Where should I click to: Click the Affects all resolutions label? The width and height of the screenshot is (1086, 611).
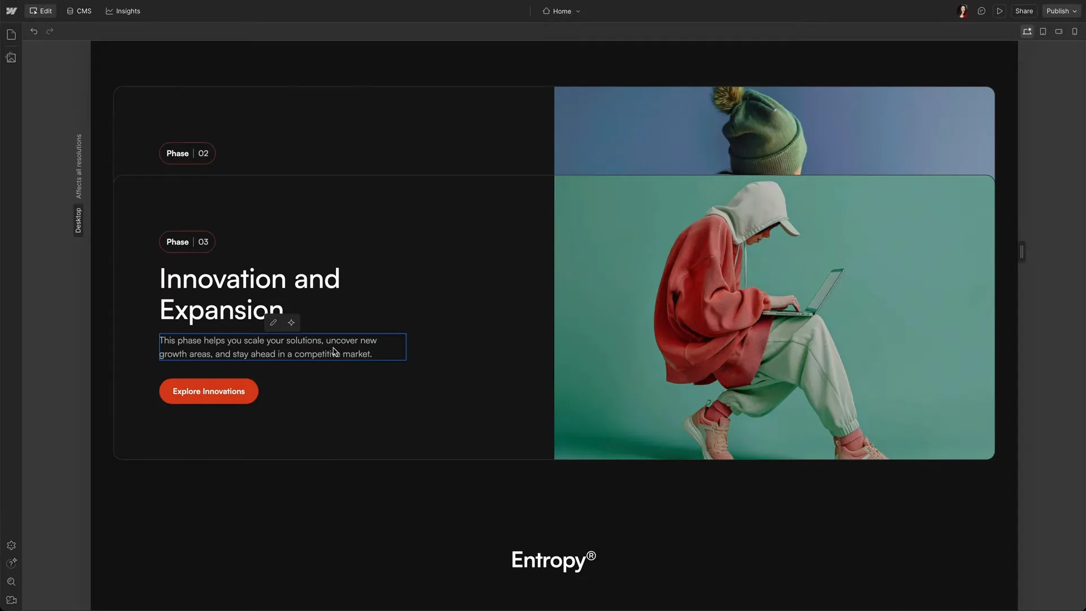pyautogui.click(x=79, y=166)
